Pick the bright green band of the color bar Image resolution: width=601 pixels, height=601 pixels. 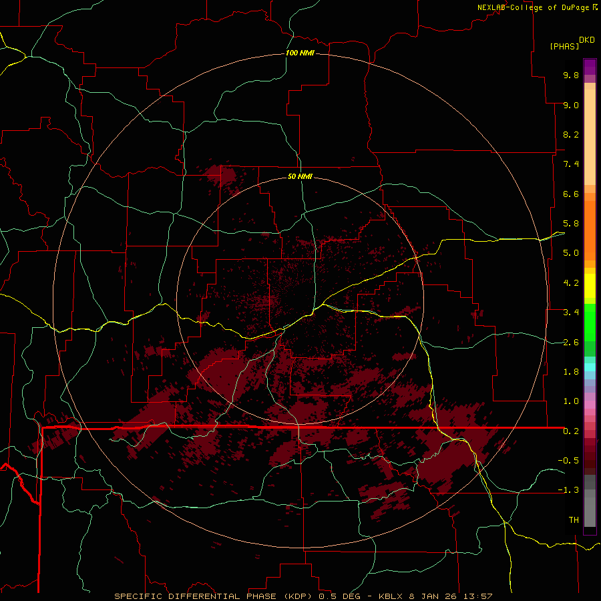click(x=590, y=322)
